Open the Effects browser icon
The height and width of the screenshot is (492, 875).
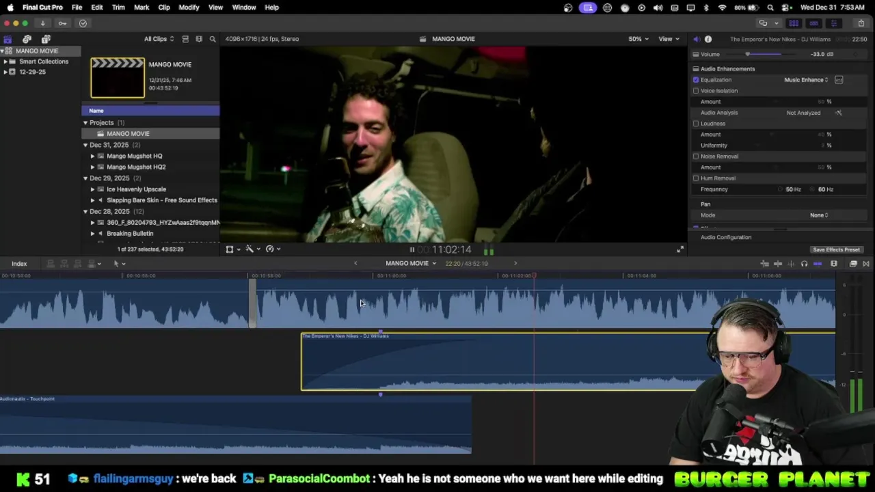click(853, 264)
